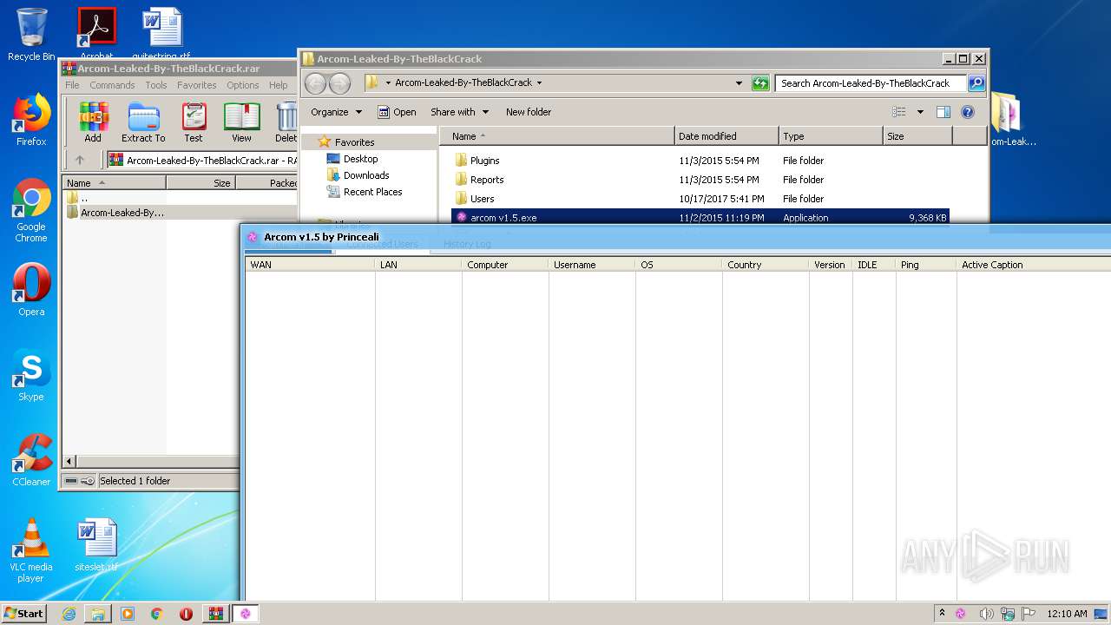This screenshot has width=1111, height=625.
Task: Select arcom v1.5.exe file row
Action: coord(700,218)
